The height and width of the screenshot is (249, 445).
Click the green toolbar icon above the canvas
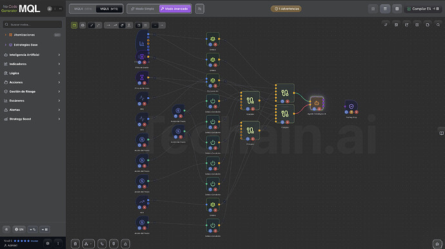pyautogui.click(x=74, y=25)
